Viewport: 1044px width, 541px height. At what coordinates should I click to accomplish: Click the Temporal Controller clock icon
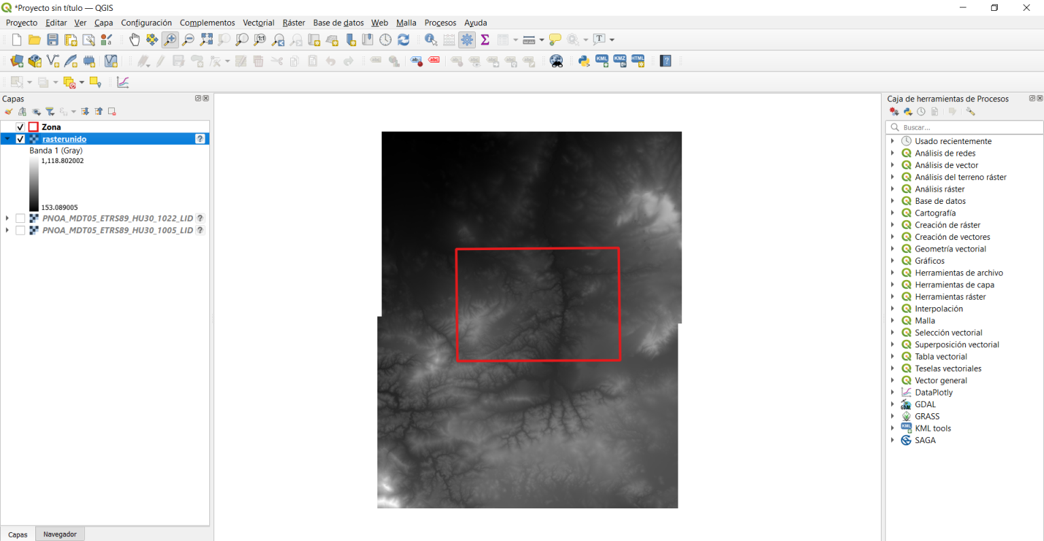tap(385, 39)
